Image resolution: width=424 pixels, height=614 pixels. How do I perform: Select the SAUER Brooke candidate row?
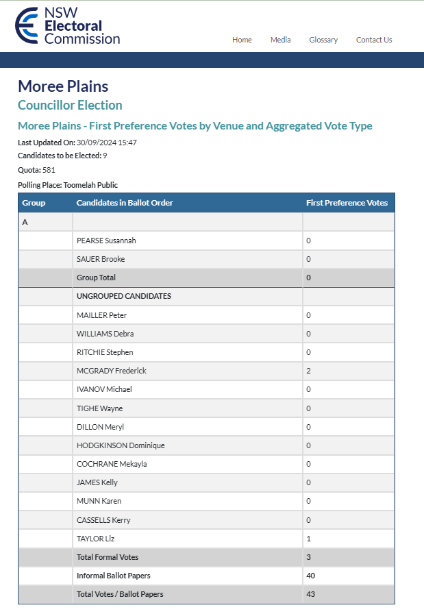(x=206, y=259)
